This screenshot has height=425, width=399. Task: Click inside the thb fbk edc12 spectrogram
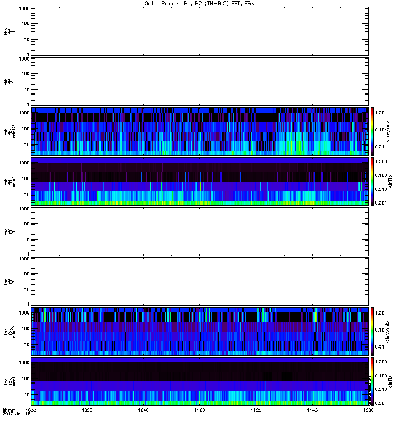tap(199, 131)
